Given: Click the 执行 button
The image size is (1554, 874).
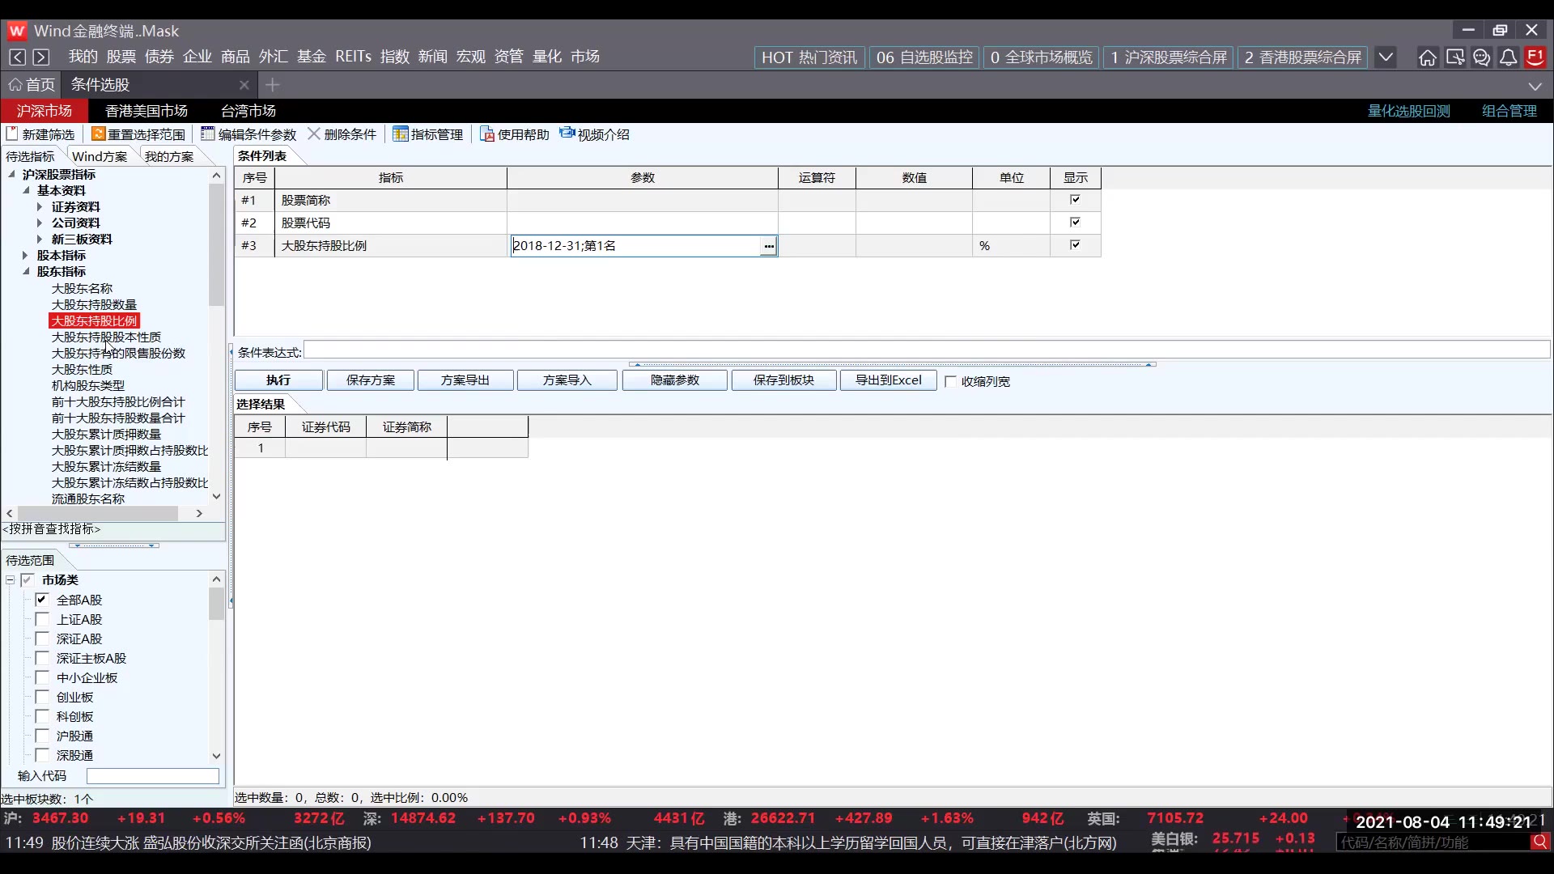Looking at the screenshot, I should pyautogui.click(x=278, y=380).
